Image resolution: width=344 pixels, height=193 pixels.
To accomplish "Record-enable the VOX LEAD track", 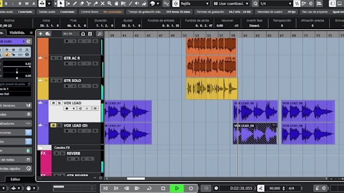I will [67, 108].
